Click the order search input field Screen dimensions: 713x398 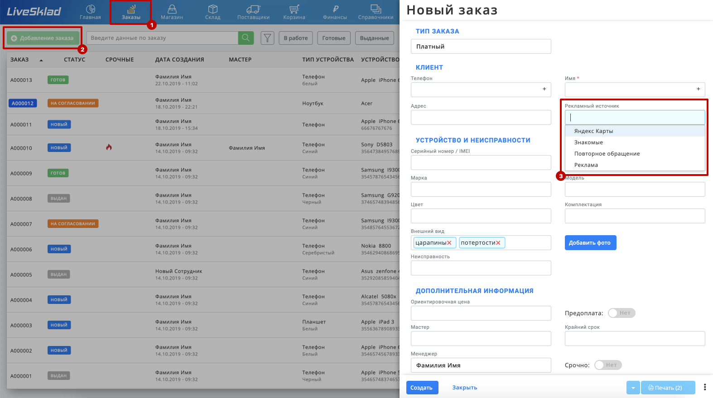162,38
